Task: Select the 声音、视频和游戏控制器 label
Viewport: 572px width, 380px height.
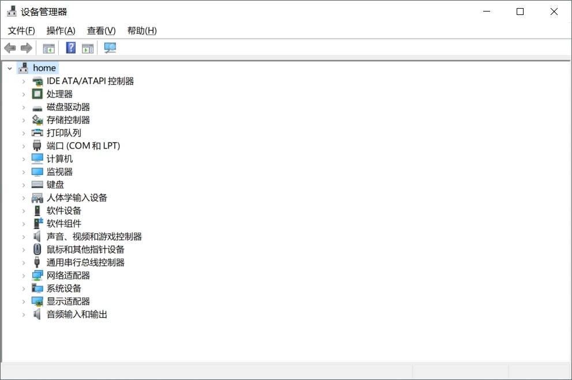Action: click(x=94, y=237)
